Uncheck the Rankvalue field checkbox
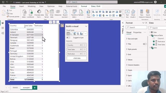Viewport: 166px width, 93px height. pos(154,42)
